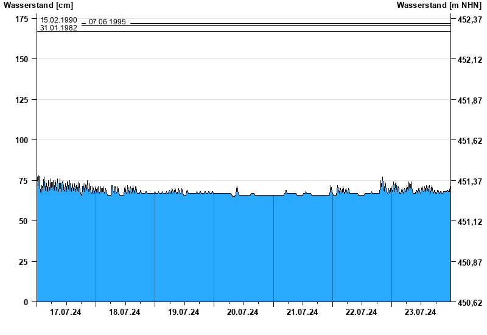Click the 'Wasserstand [m NHN]' axis title
This screenshot has width=487, height=335.
coord(438,5)
